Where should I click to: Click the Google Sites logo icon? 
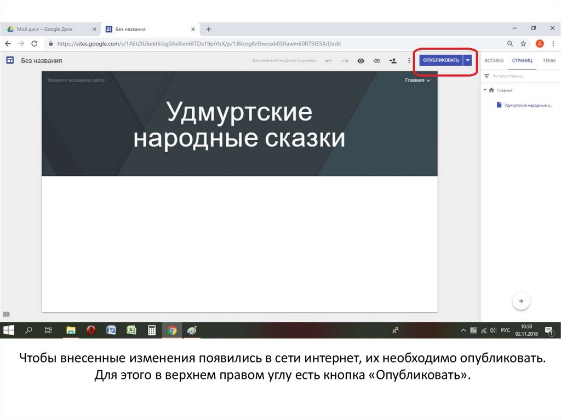click(10, 61)
